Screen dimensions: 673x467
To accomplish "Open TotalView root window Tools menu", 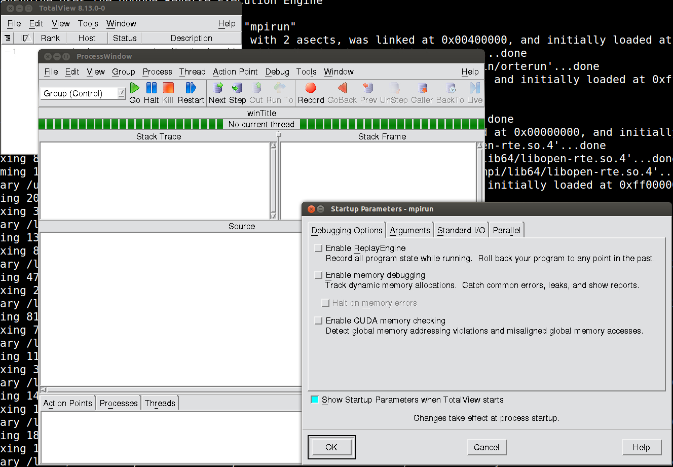I will point(88,23).
